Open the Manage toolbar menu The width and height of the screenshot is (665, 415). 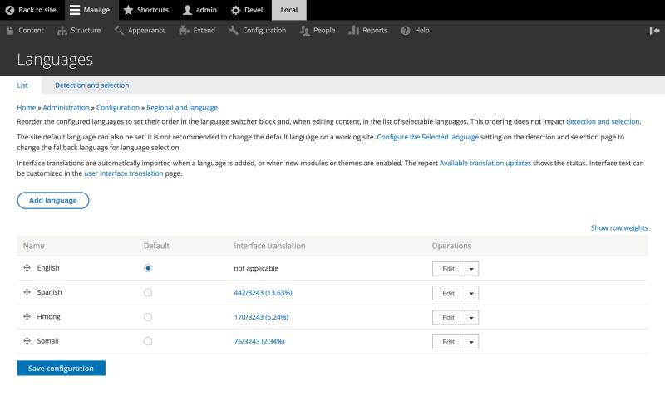(x=90, y=10)
